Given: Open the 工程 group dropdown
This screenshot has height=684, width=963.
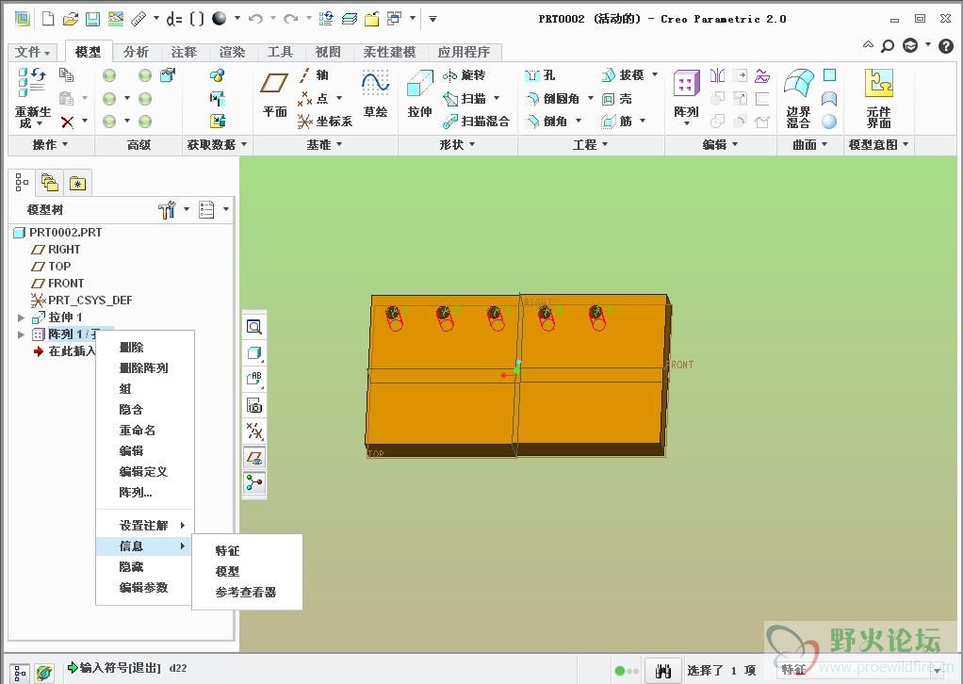Looking at the screenshot, I should click(590, 145).
